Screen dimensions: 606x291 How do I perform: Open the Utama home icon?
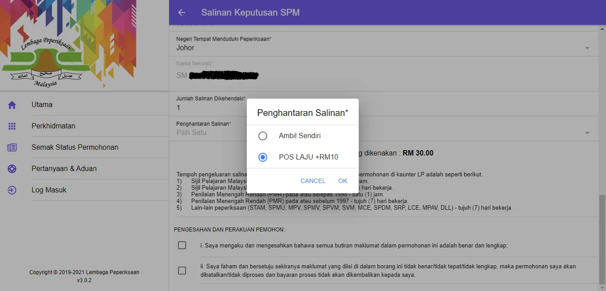[x=12, y=105]
